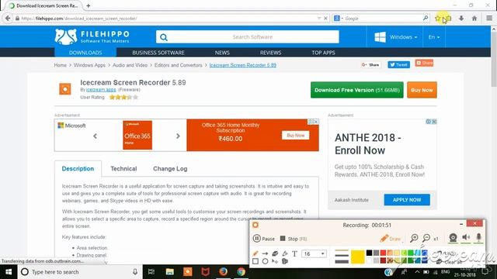Click Editors and Convertors breadcrumb
This screenshot has height=279, width=497.
[x=178, y=65]
